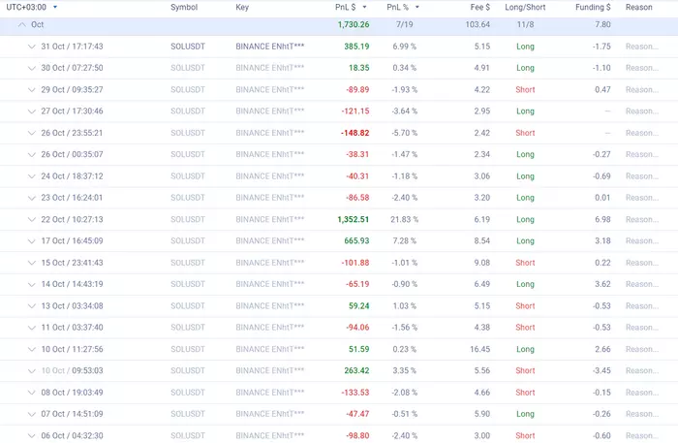Image resolution: width=678 pixels, height=443 pixels.
Task: Click BINANCE ENhtT*** key in 31 Oct row
Action: [x=270, y=47]
